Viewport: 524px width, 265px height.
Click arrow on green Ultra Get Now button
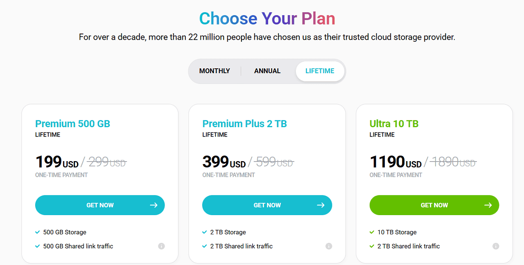488,205
